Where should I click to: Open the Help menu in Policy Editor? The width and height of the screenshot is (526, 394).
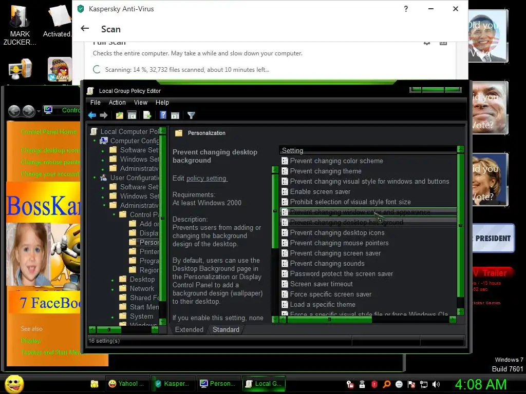coord(162,103)
